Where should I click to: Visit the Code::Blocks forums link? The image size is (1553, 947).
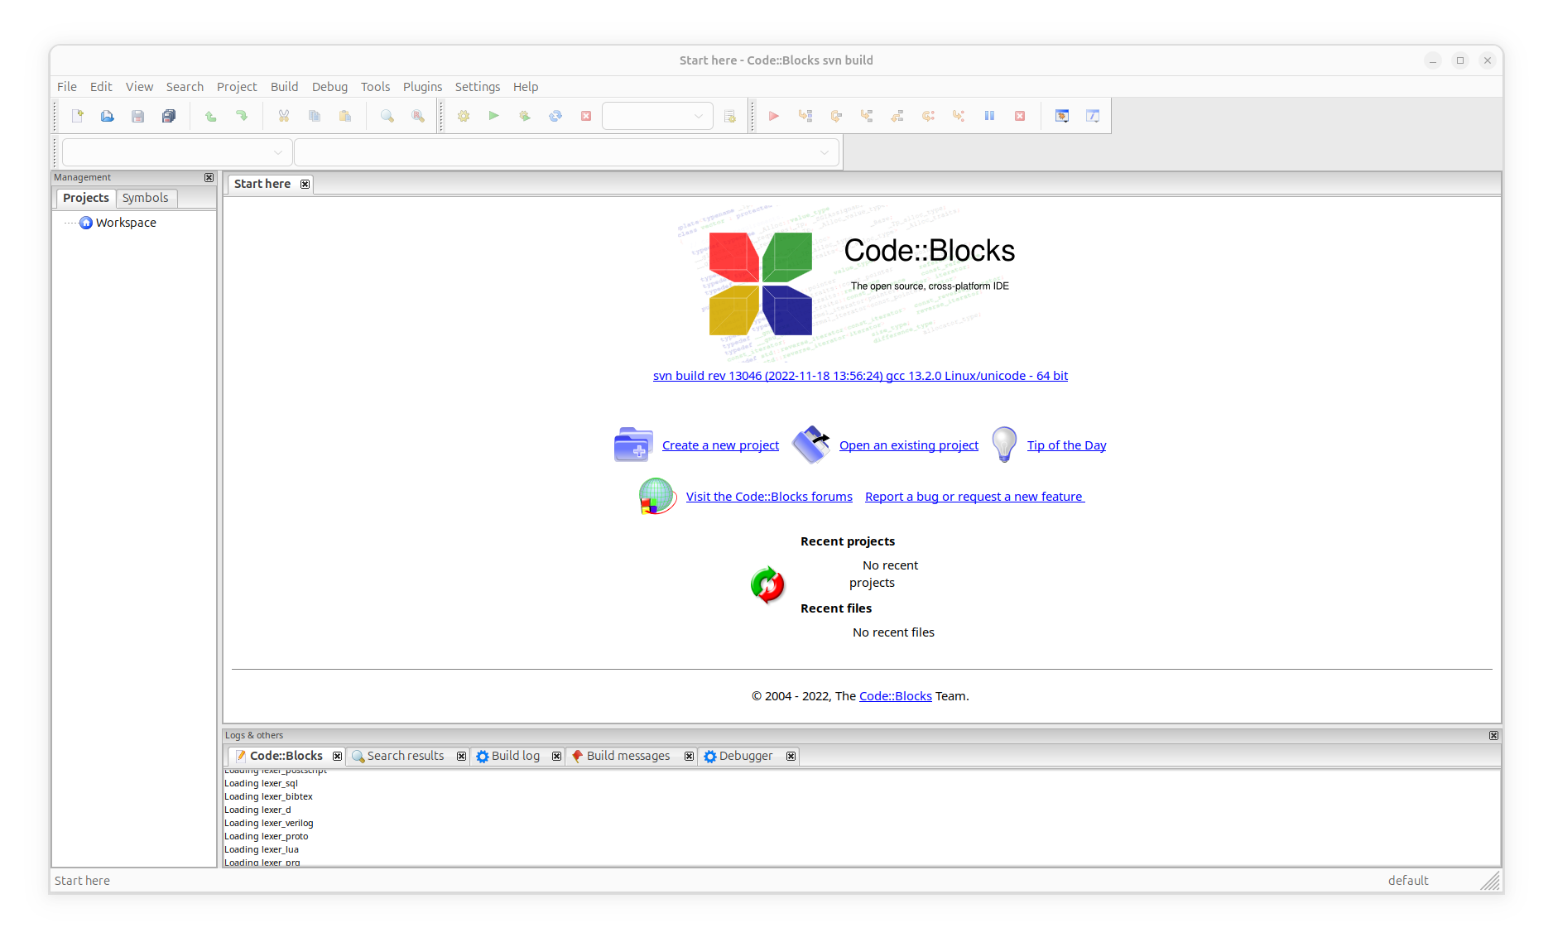tap(769, 497)
